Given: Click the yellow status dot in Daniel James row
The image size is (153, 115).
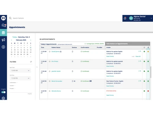Looking at the screenshot, I should (x=148, y=52).
